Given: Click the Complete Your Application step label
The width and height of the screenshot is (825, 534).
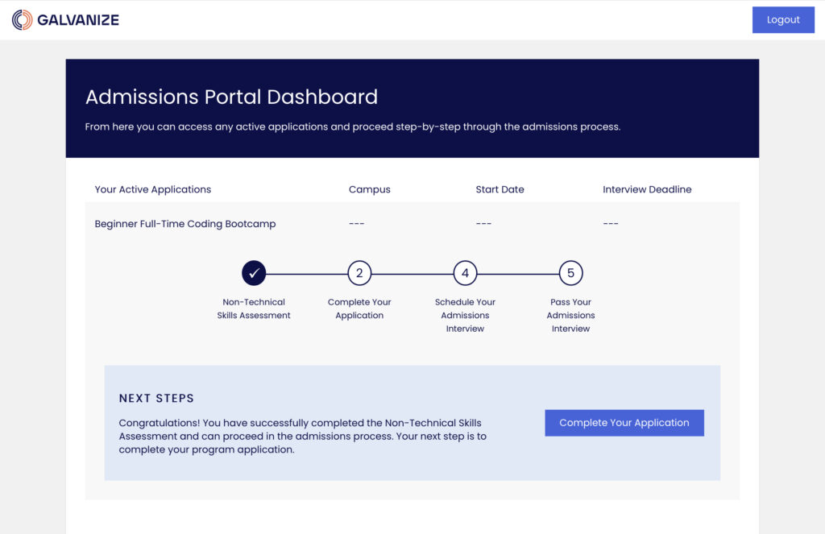Looking at the screenshot, I should (x=359, y=308).
